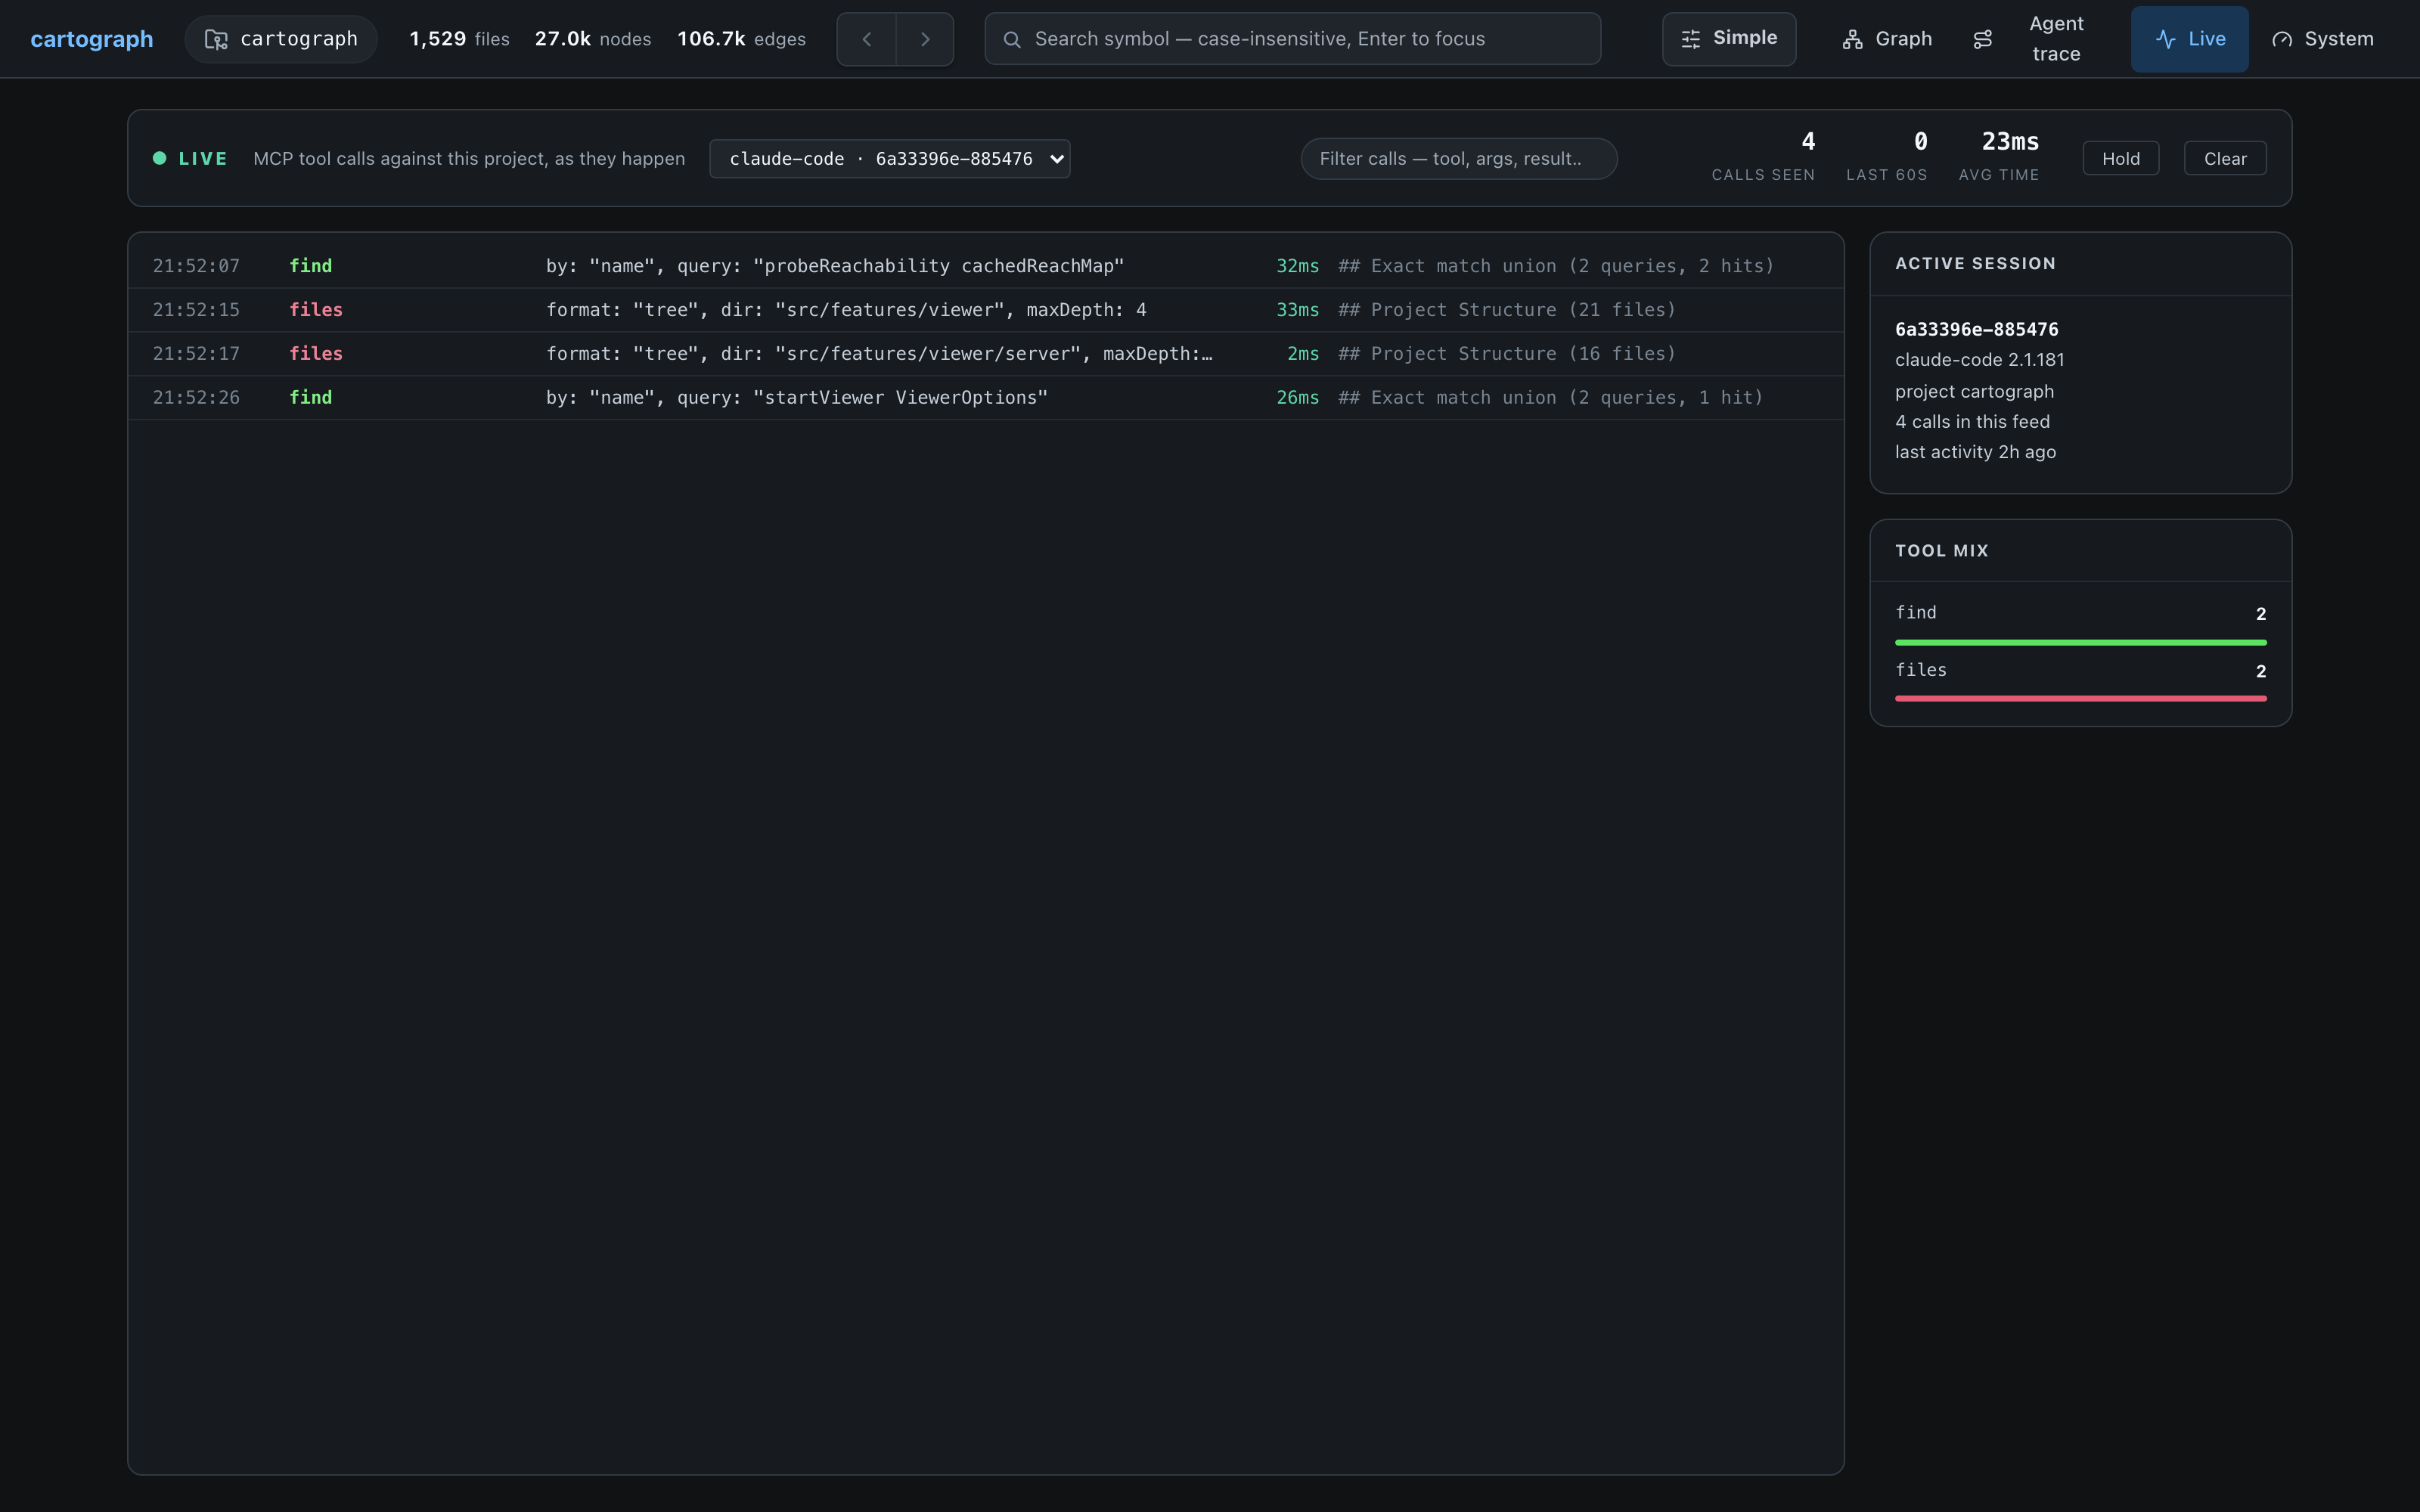Image resolution: width=2420 pixels, height=1512 pixels.
Task: Click claude-code 2.1.181 text
Action: (1979, 359)
